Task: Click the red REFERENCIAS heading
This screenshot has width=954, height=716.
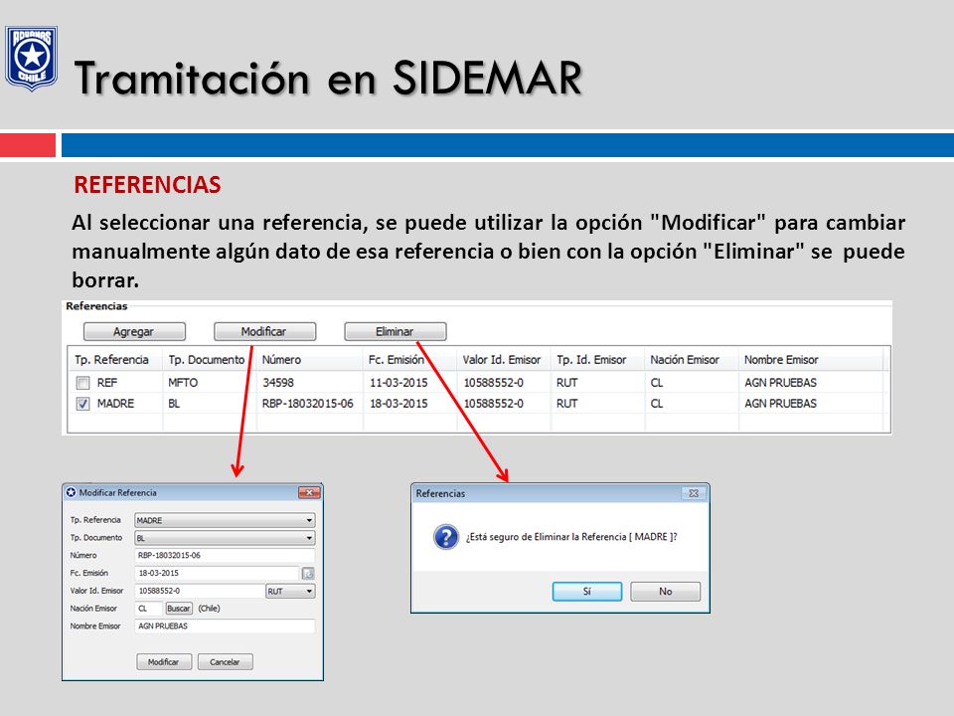Action: 147,185
